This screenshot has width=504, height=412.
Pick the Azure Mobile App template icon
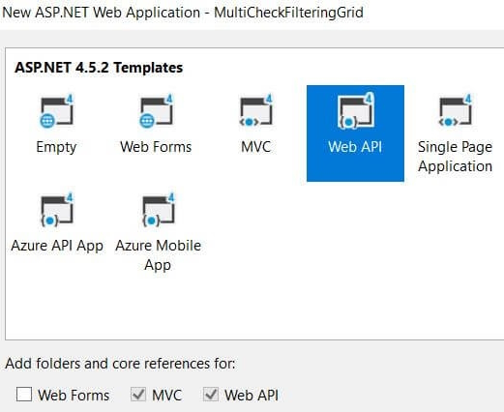[158, 210]
